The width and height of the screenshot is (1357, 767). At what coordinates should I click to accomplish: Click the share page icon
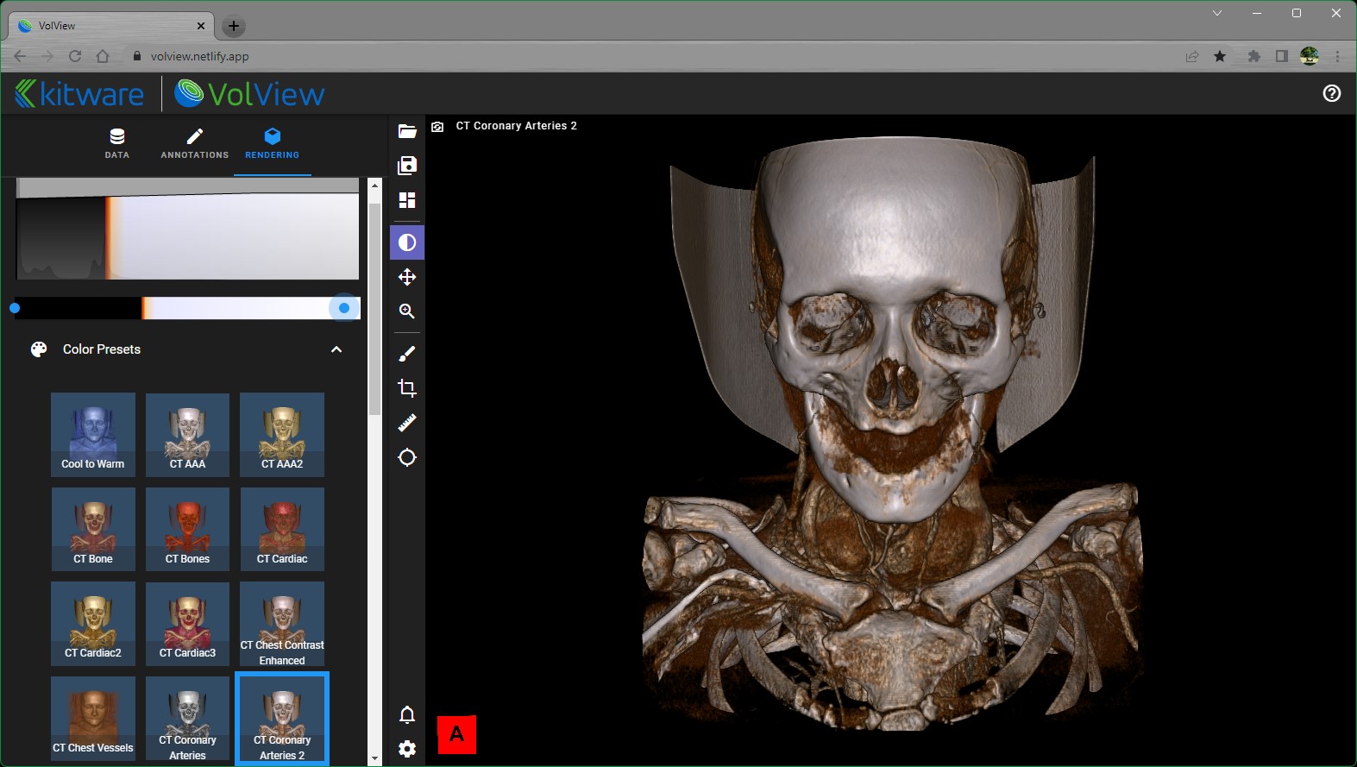pos(1192,56)
